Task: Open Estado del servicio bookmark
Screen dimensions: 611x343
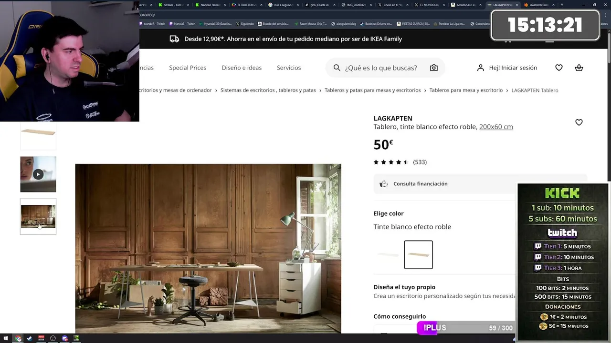Action: point(273,23)
